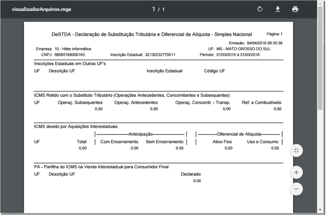Viewport: 326px width, 215px height.
Task: Zoom in on the document
Action: [x=296, y=172]
